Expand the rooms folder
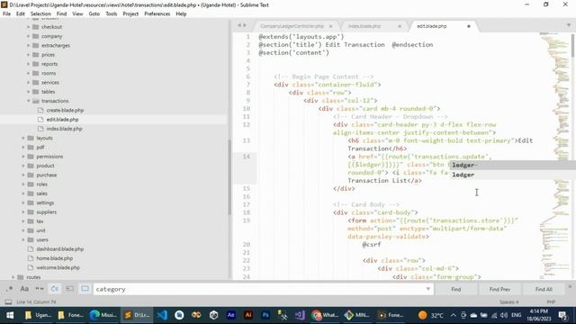Viewport: 576px width, 324px height. click(x=28, y=73)
